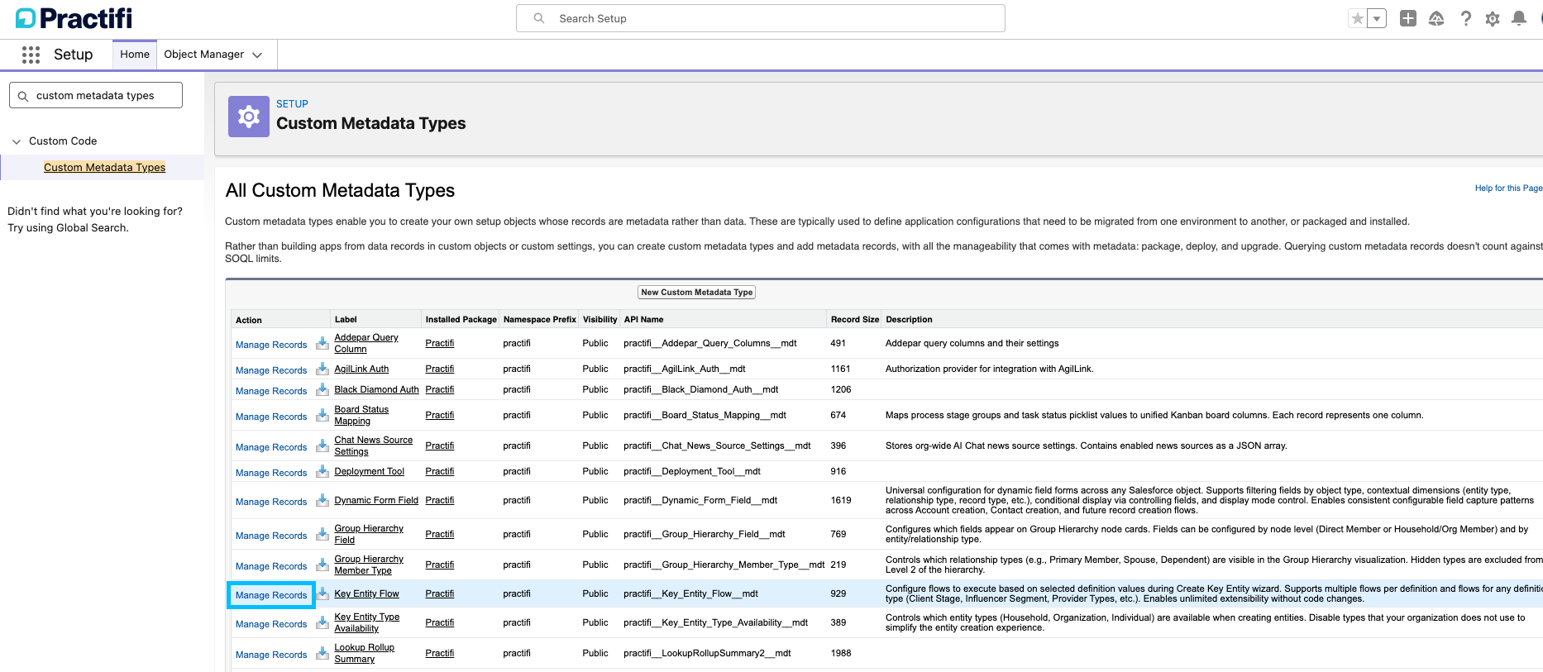The image size is (1543, 672).
Task: Click the package icon in the Key Entity Type Availability row
Action: [322, 622]
